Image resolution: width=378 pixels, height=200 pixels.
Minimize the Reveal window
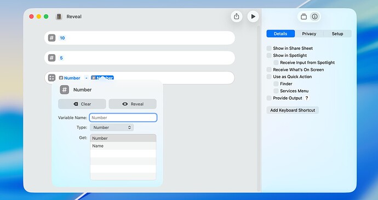pyautogui.click(x=38, y=16)
